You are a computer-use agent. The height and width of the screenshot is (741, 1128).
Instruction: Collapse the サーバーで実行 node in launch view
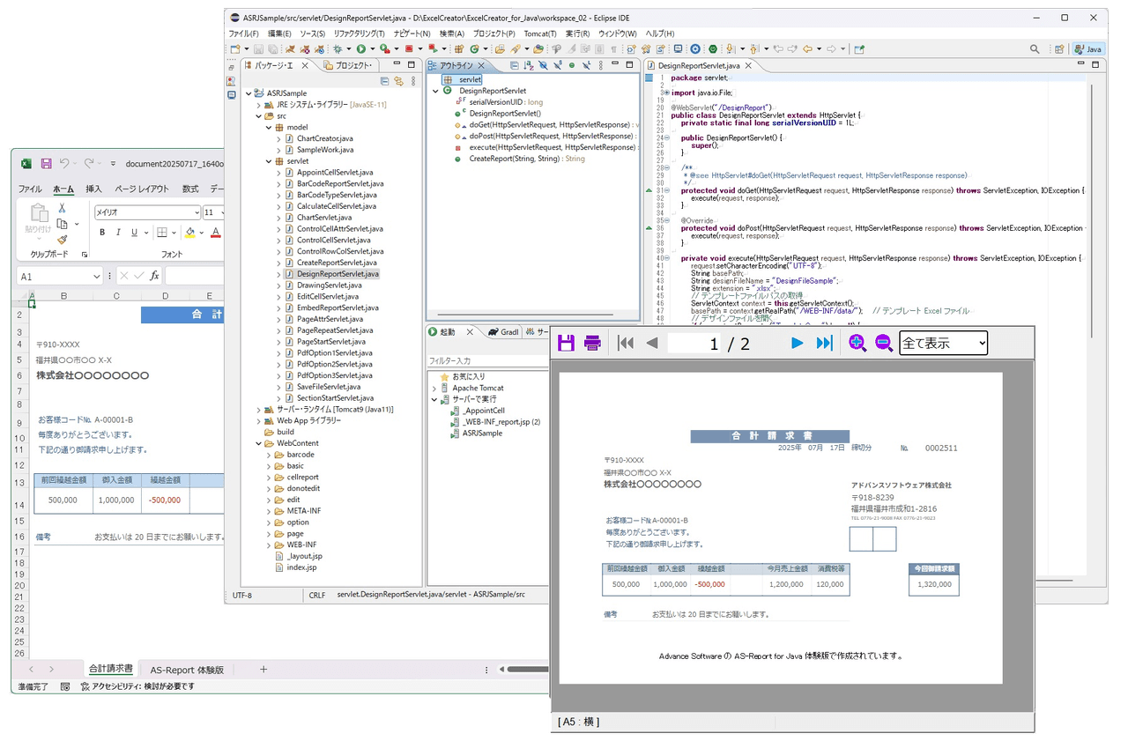coord(434,399)
